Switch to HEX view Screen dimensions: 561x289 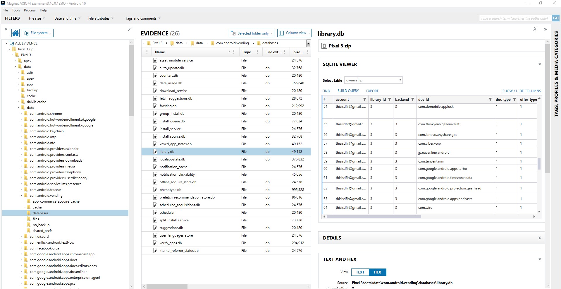tap(377, 272)
